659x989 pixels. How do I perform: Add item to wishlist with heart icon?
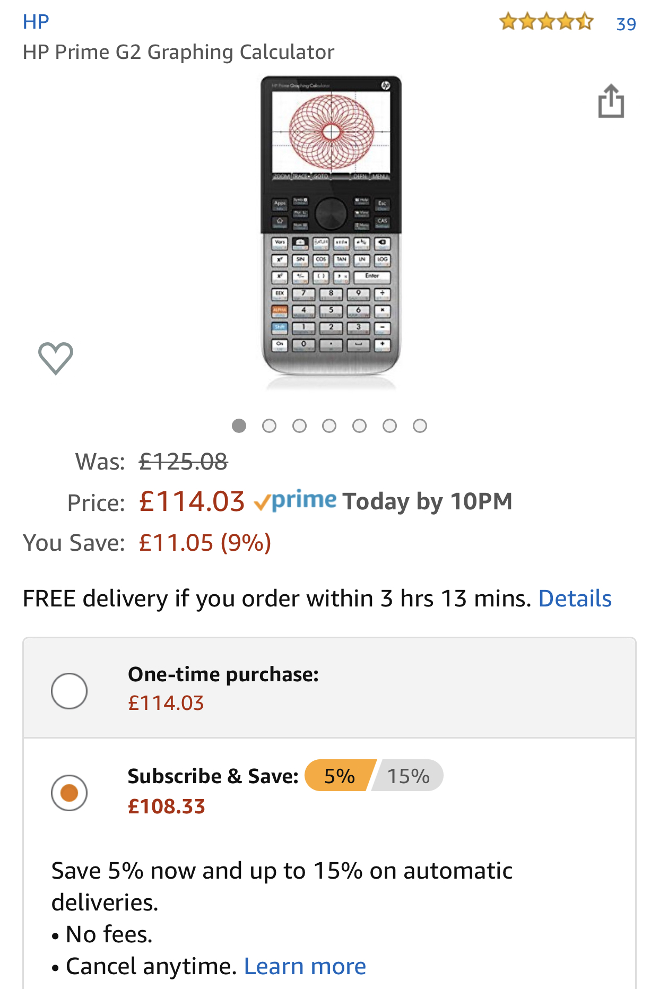tap(56, 358)
